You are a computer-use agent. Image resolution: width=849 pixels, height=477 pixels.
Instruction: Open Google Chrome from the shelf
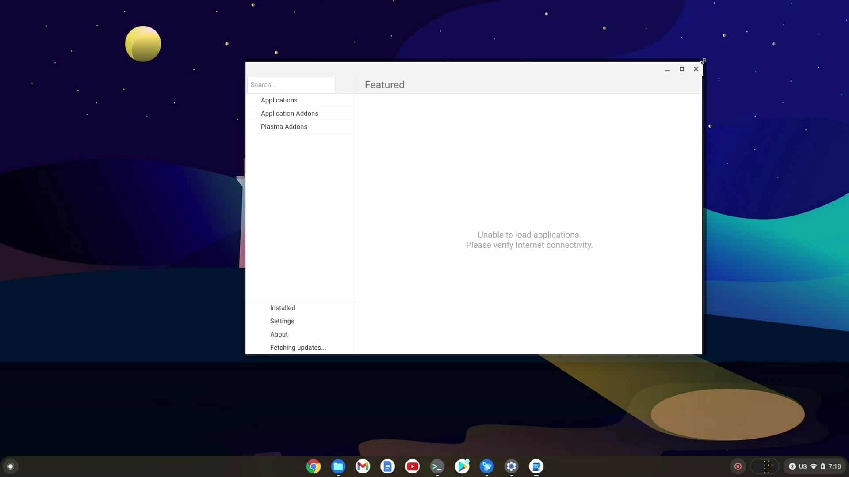point(314,466)
